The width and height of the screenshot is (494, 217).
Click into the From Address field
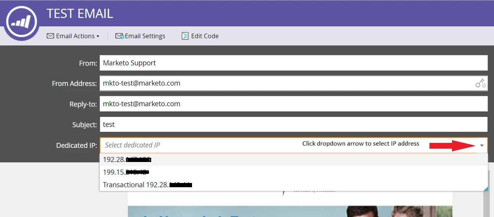pyautogui.click(x=294, y=83)
